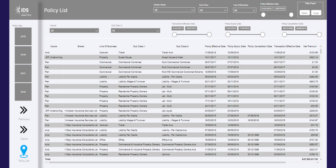Click Policy Effective Date start date field
Viewport: 336px width, 168px height.
[267, 8]
